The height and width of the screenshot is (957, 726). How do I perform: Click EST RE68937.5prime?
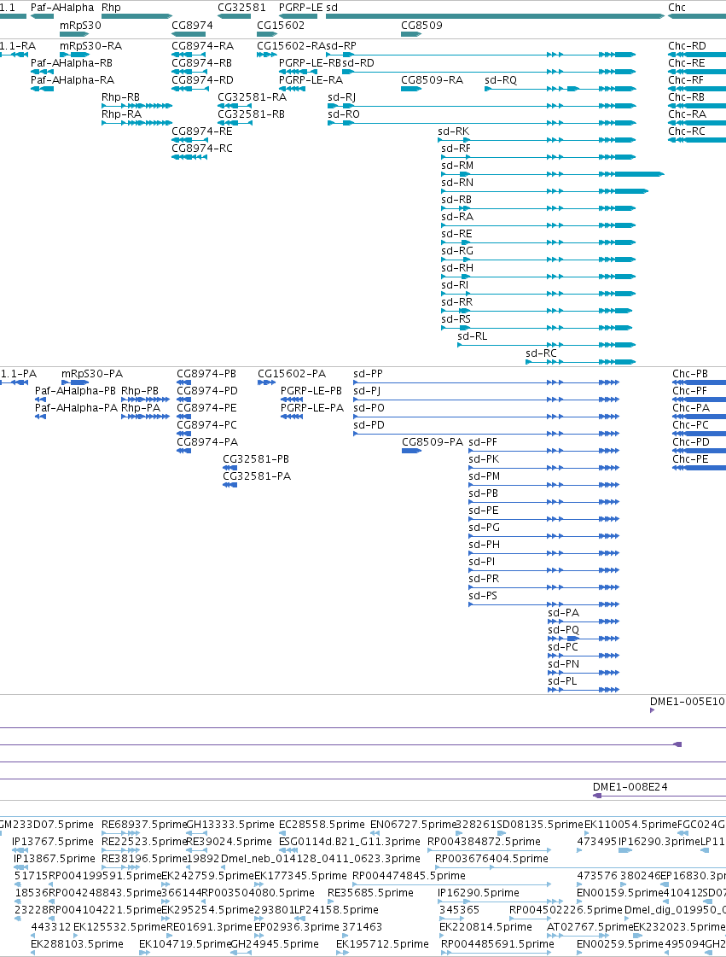pos(144,825)
